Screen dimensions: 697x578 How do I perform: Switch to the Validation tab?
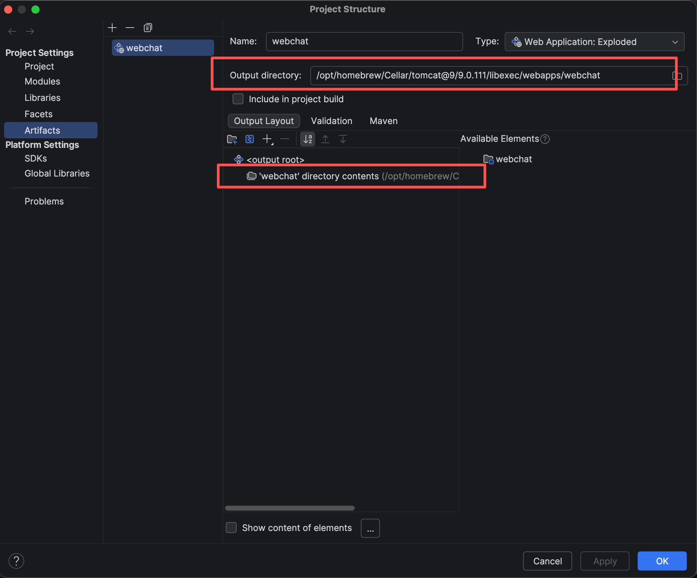tap(331, 121)
